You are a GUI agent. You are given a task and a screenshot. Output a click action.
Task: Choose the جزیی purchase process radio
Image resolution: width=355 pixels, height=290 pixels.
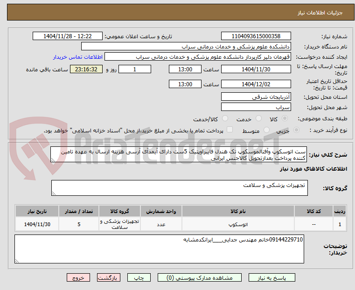[x=296, y=130]
